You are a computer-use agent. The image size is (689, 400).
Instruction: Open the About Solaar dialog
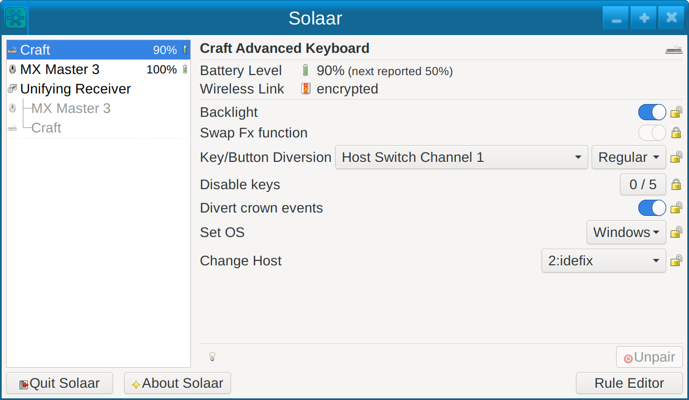point(177,383)
